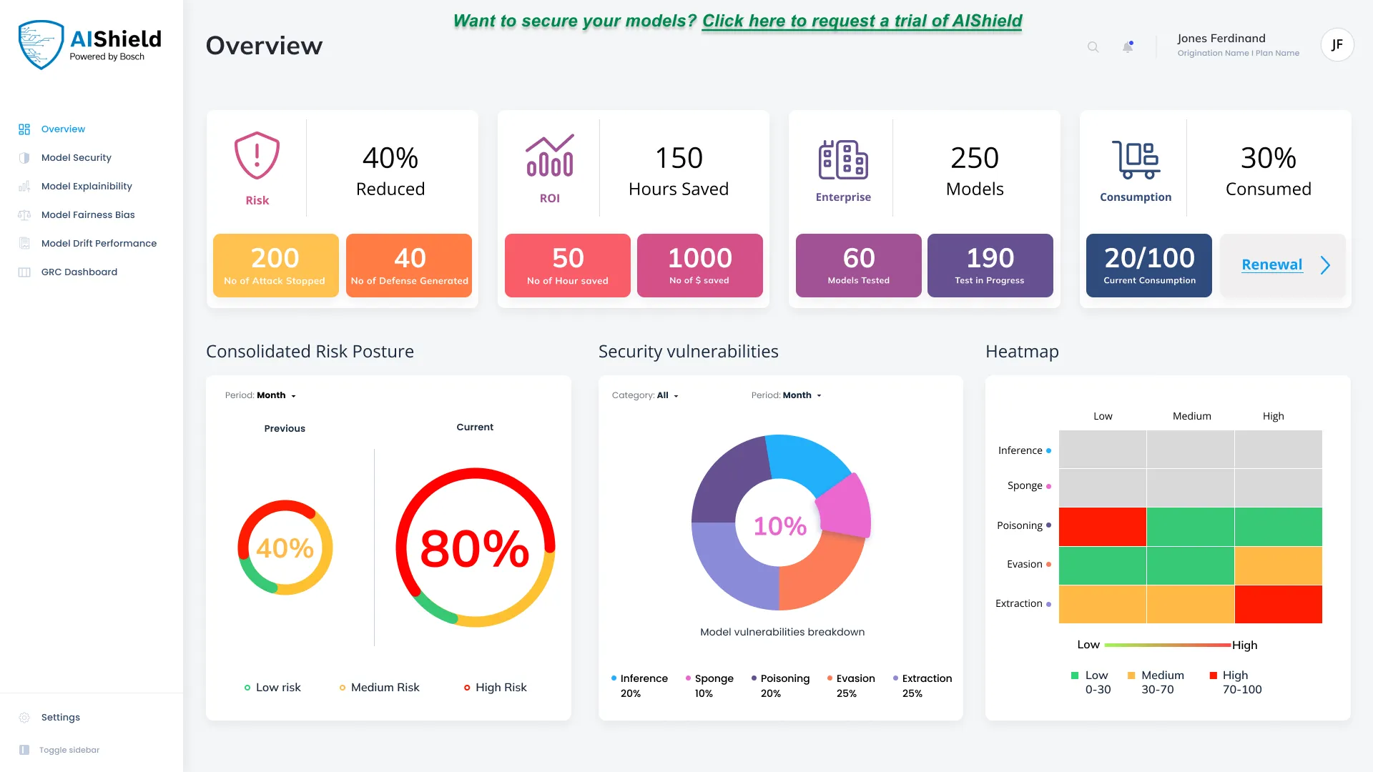
Task: Click the Renewal link
Action: click(1271, 264)
